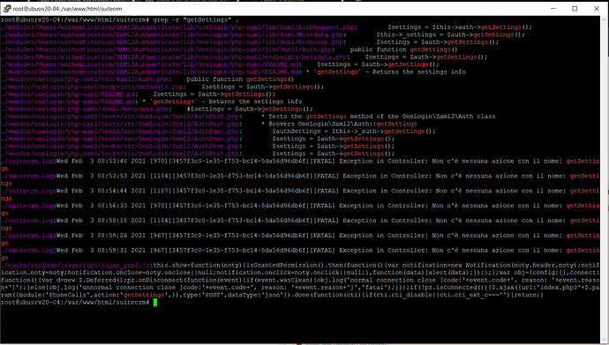
Task: Click the 08:53:53 log timestamp
Action: [112, 176]
